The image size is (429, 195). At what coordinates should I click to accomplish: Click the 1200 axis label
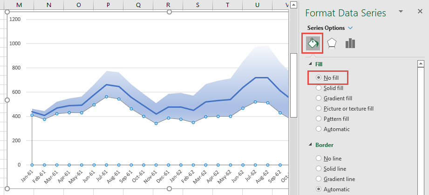click(x=15, y=19)
